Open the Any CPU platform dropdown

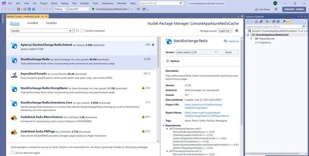pos(79,9)
